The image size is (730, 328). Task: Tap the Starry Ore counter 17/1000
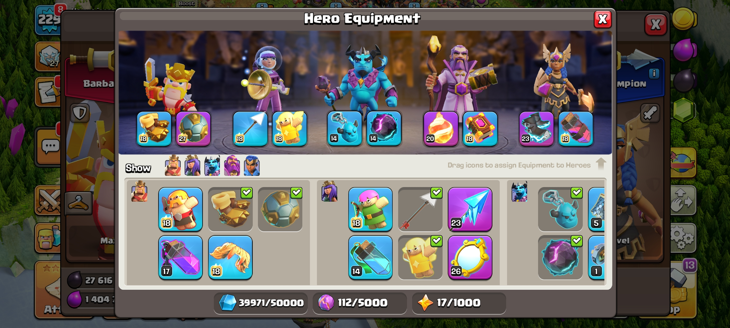click(x=459, y=302)
